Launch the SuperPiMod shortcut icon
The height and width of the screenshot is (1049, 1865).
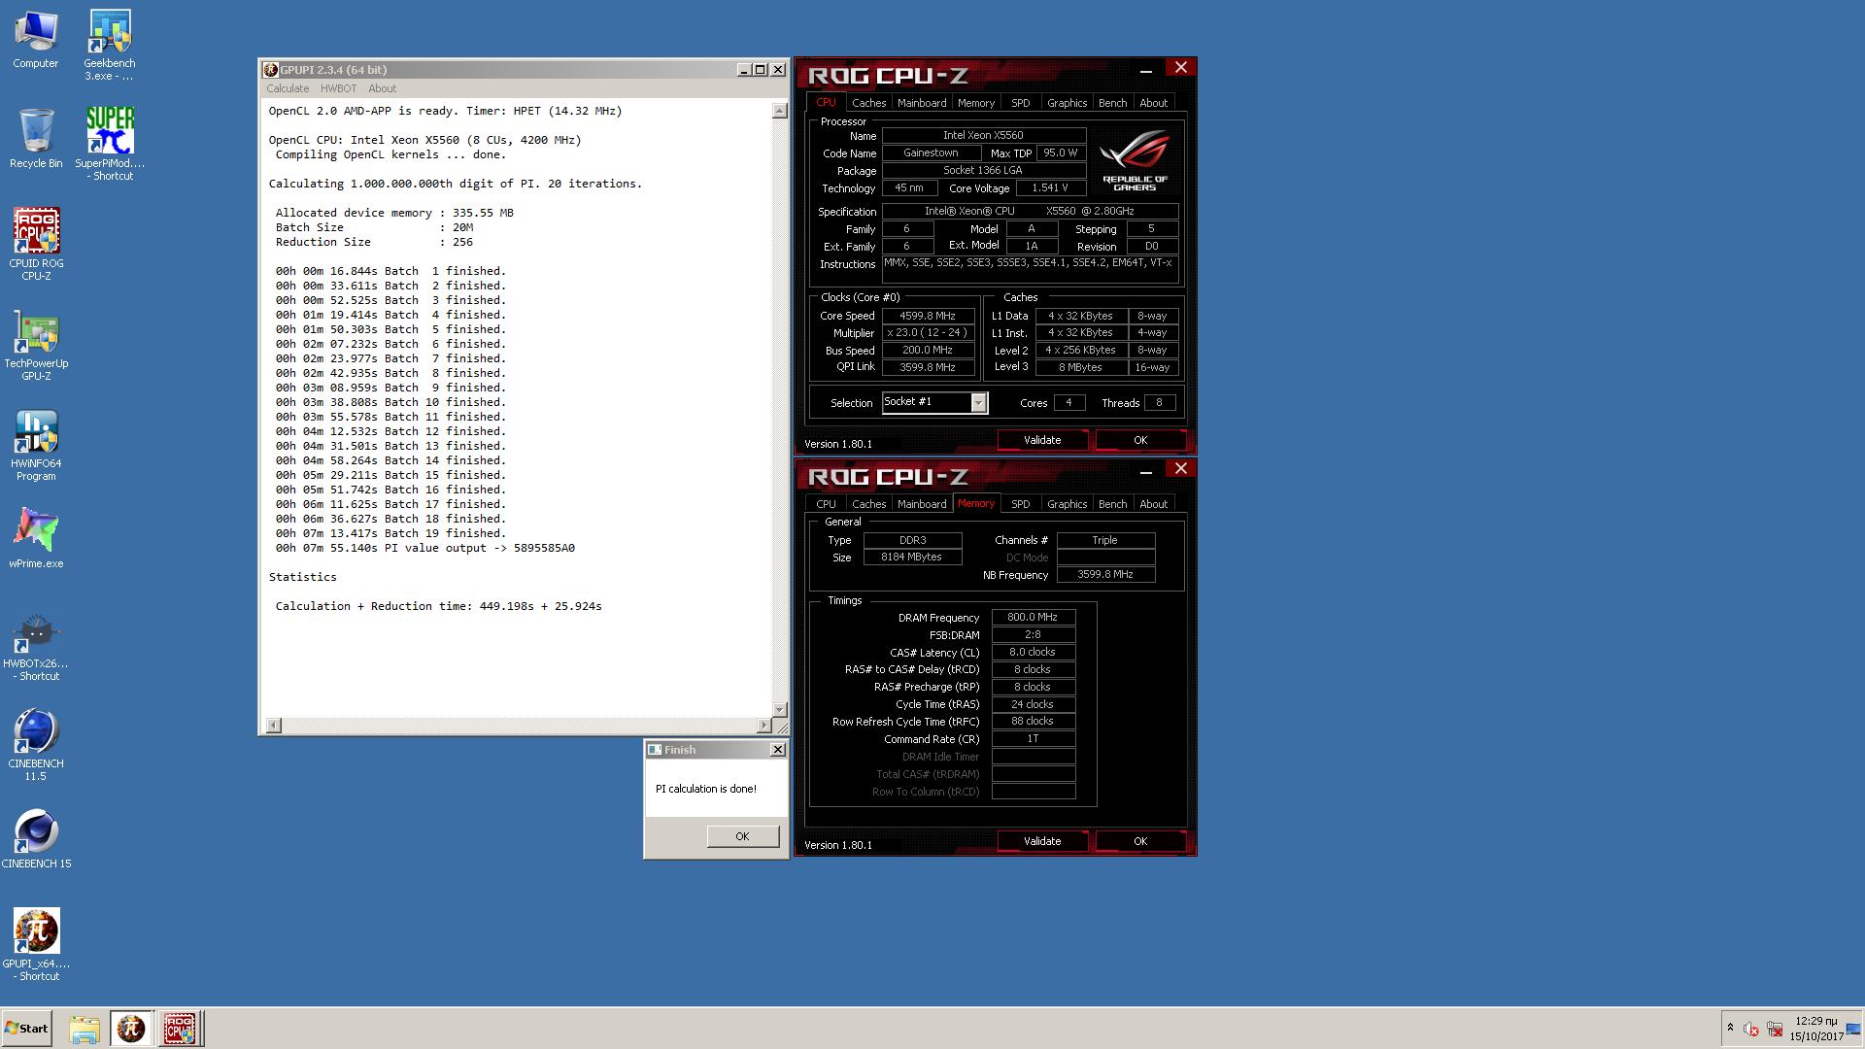(109, 144)
